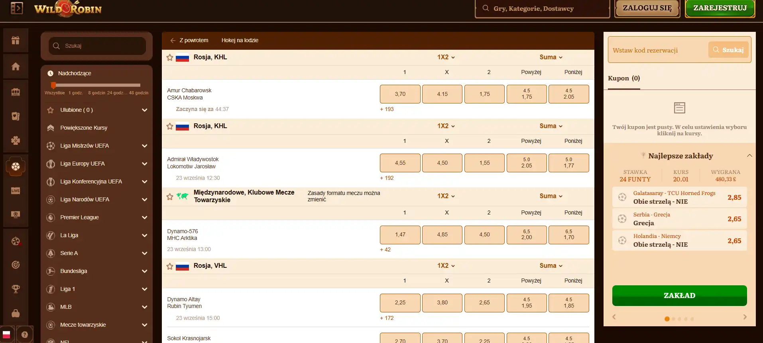
Task: Show next best bets with right arrow
Action: [x=745, y=317]
